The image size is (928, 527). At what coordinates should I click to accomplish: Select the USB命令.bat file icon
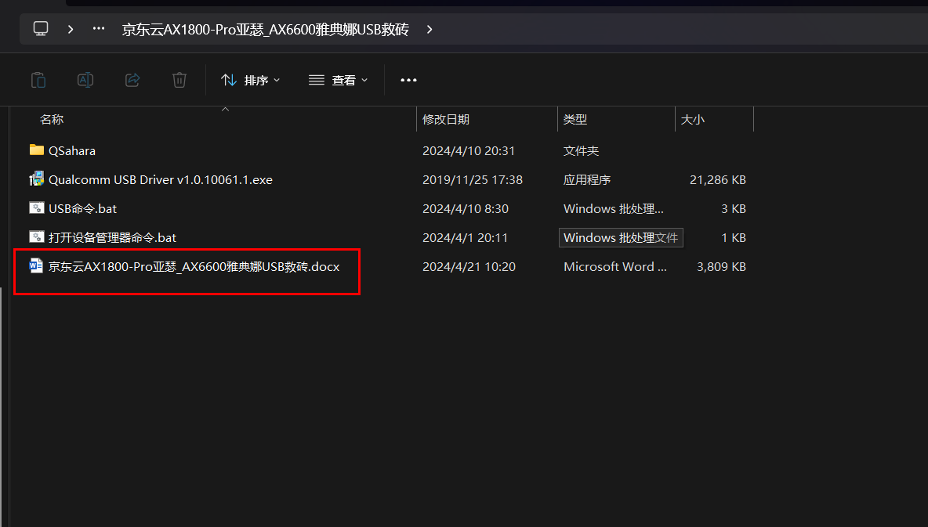tap(37, 208)
